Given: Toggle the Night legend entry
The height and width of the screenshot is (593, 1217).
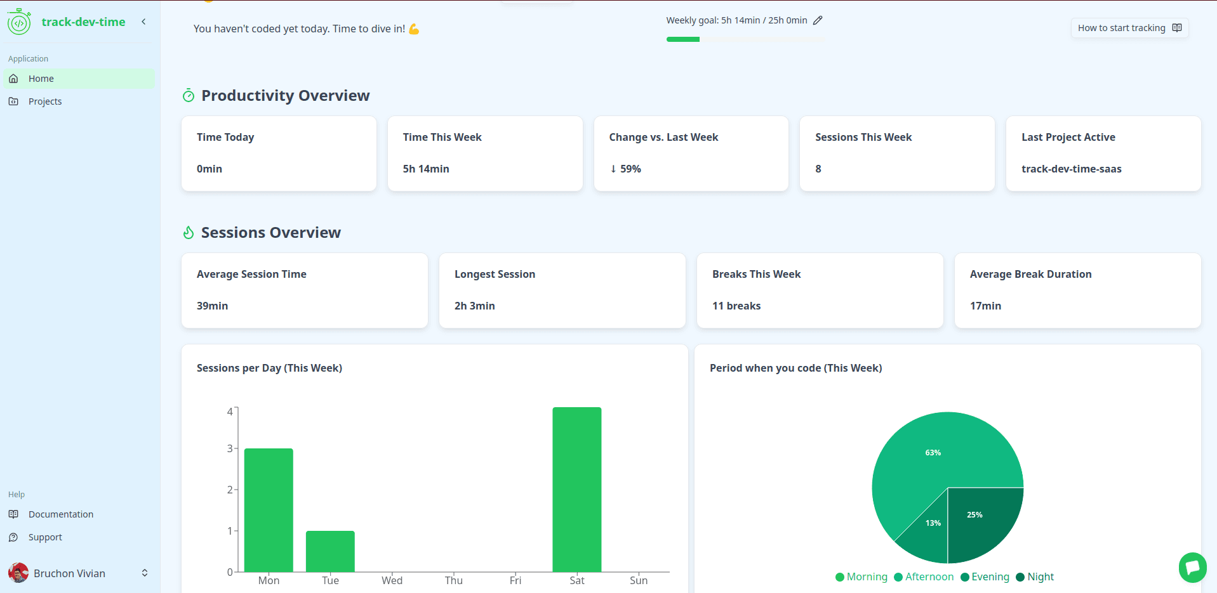Looking at the screenshot, I should pyautogui.click(x=1035, y=577).
